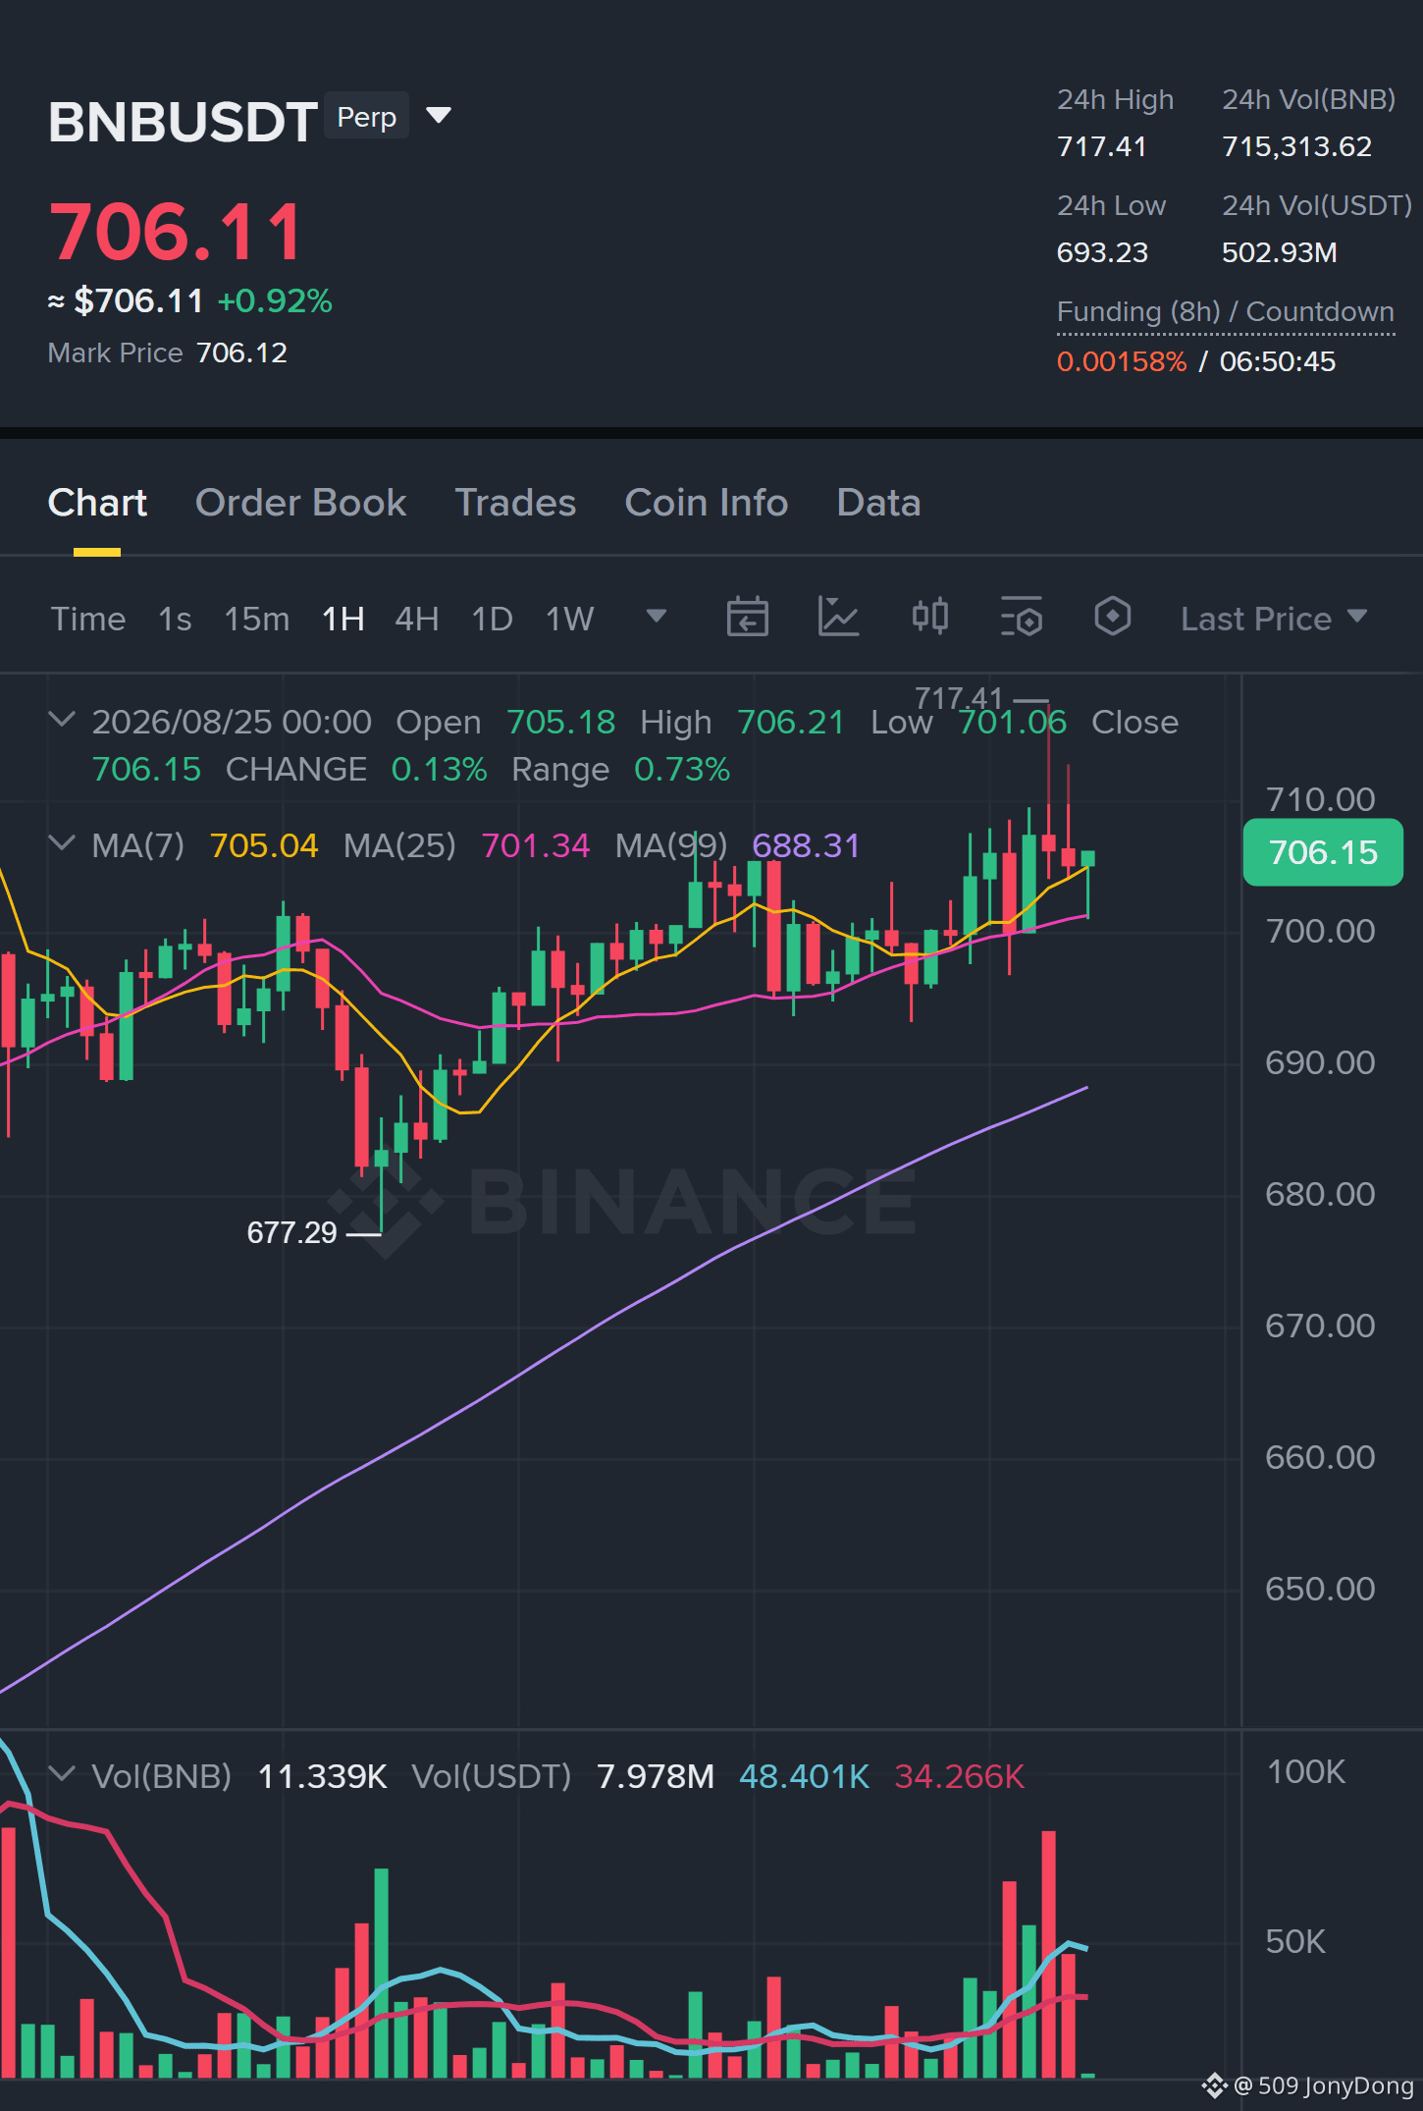Viewport: 1423px width, 2111px height.
Task: Tap the MA(25) value 701.34
Action: tap(536, 845)
